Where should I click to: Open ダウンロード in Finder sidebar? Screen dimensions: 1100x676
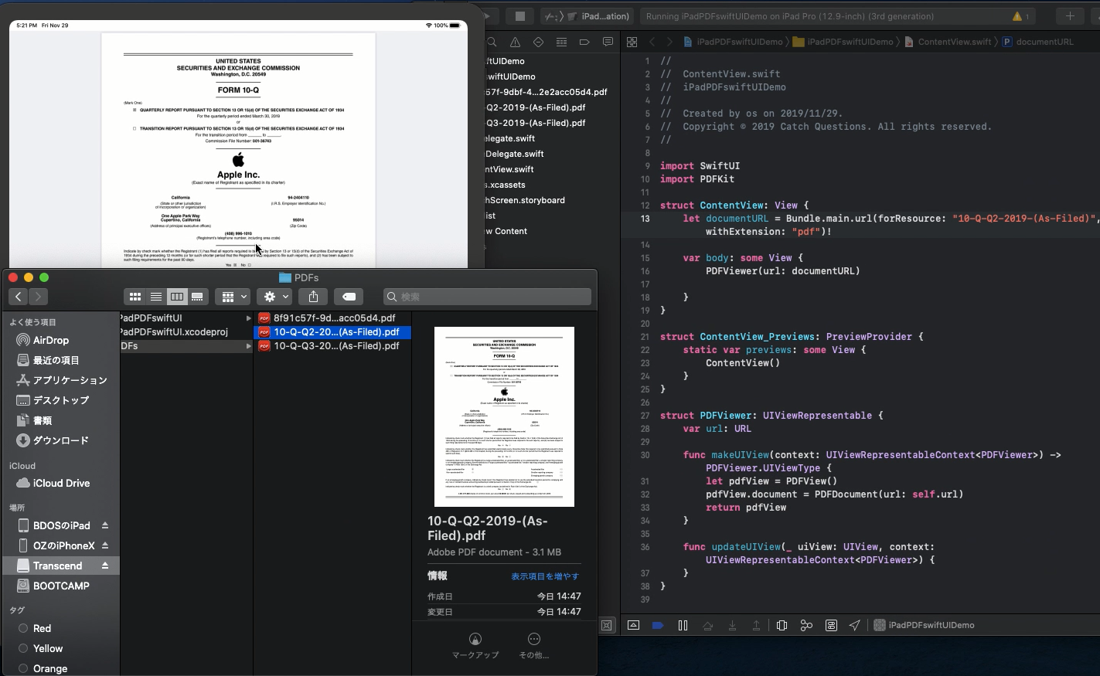(x=60, y=440)
